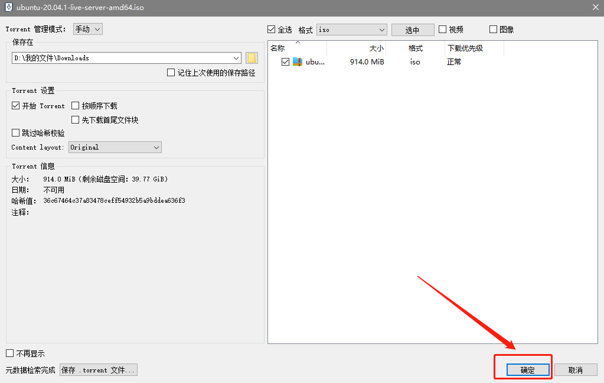Open the Content layout Original dropdown
The image size is (604, 383).
click(115, 147)
